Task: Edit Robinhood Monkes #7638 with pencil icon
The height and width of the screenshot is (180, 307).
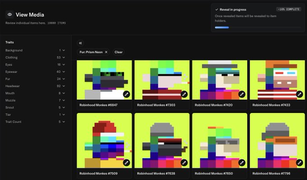Action: click(x=184, y=162)
